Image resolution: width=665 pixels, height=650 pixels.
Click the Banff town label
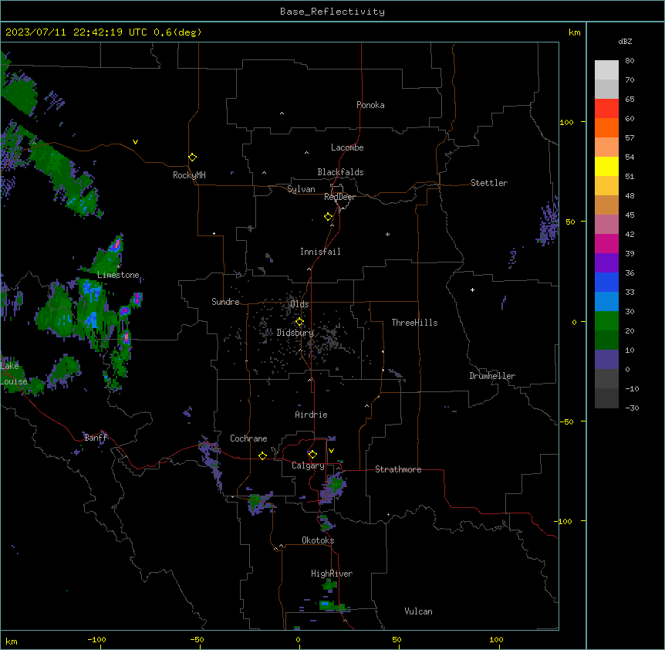(x=96, y=438)
